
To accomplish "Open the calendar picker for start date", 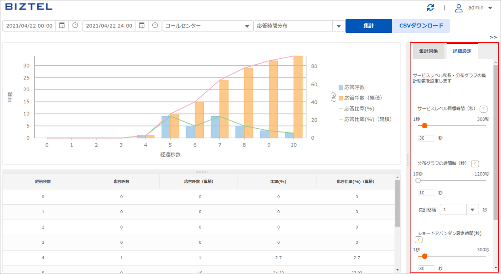I will point(62,26).
